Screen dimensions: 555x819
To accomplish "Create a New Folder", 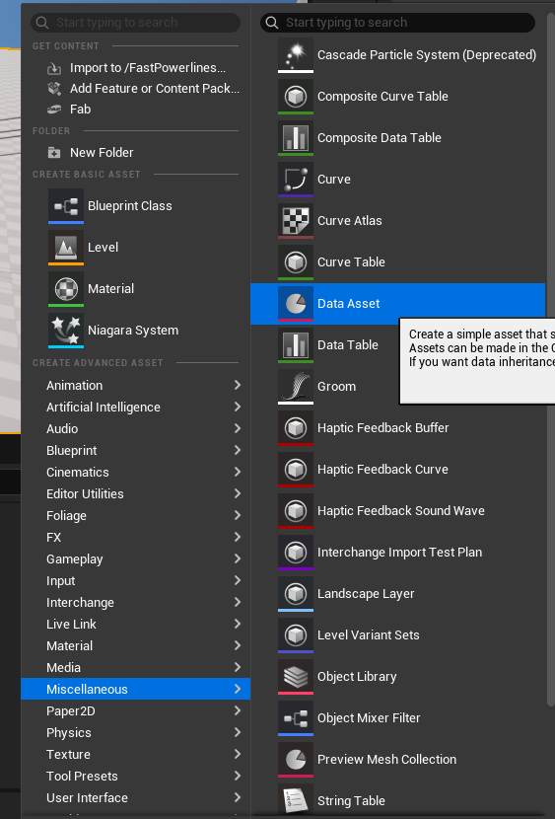I will [136, 153].
